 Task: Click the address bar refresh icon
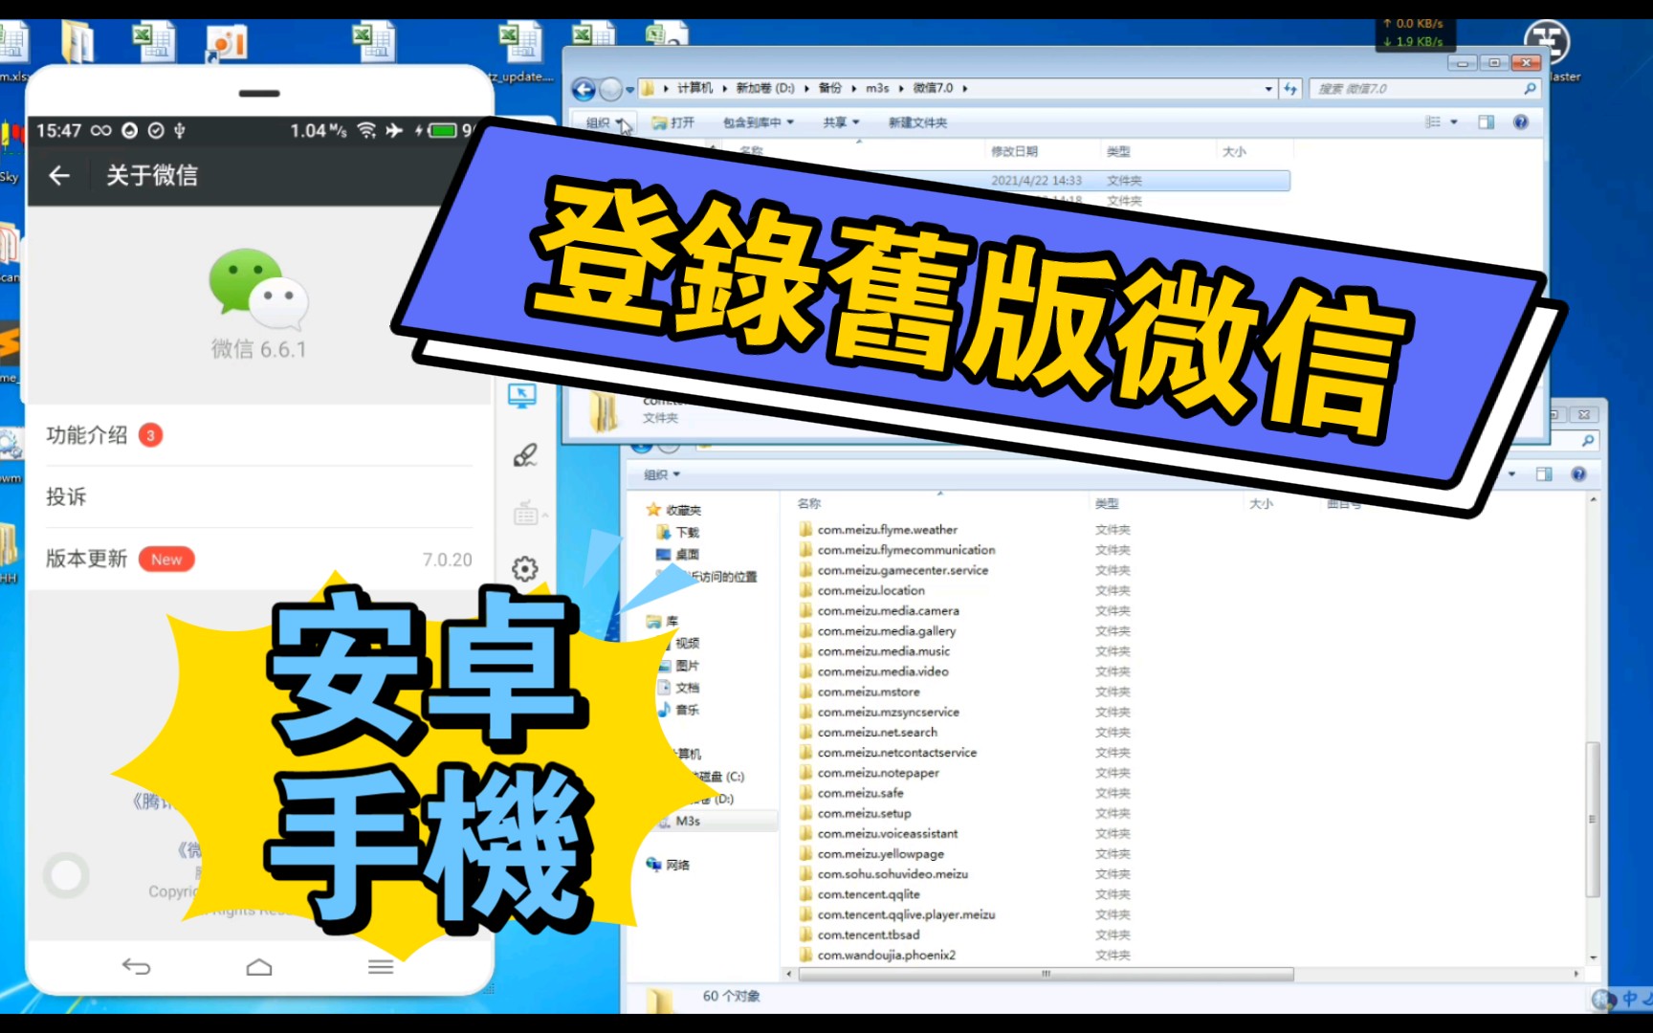(1290, 89)
